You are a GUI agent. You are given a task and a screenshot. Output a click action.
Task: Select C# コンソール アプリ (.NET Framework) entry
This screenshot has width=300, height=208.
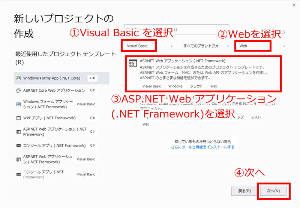point(61,146)
